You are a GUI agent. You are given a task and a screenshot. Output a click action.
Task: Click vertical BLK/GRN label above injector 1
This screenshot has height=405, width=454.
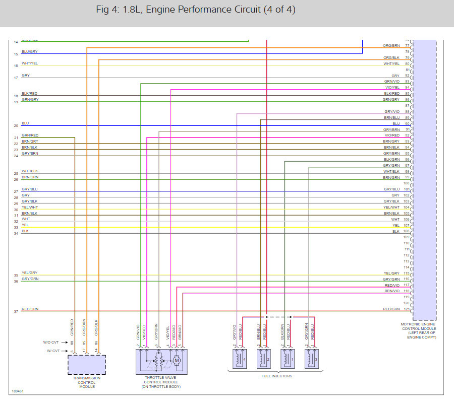[282, 332]
